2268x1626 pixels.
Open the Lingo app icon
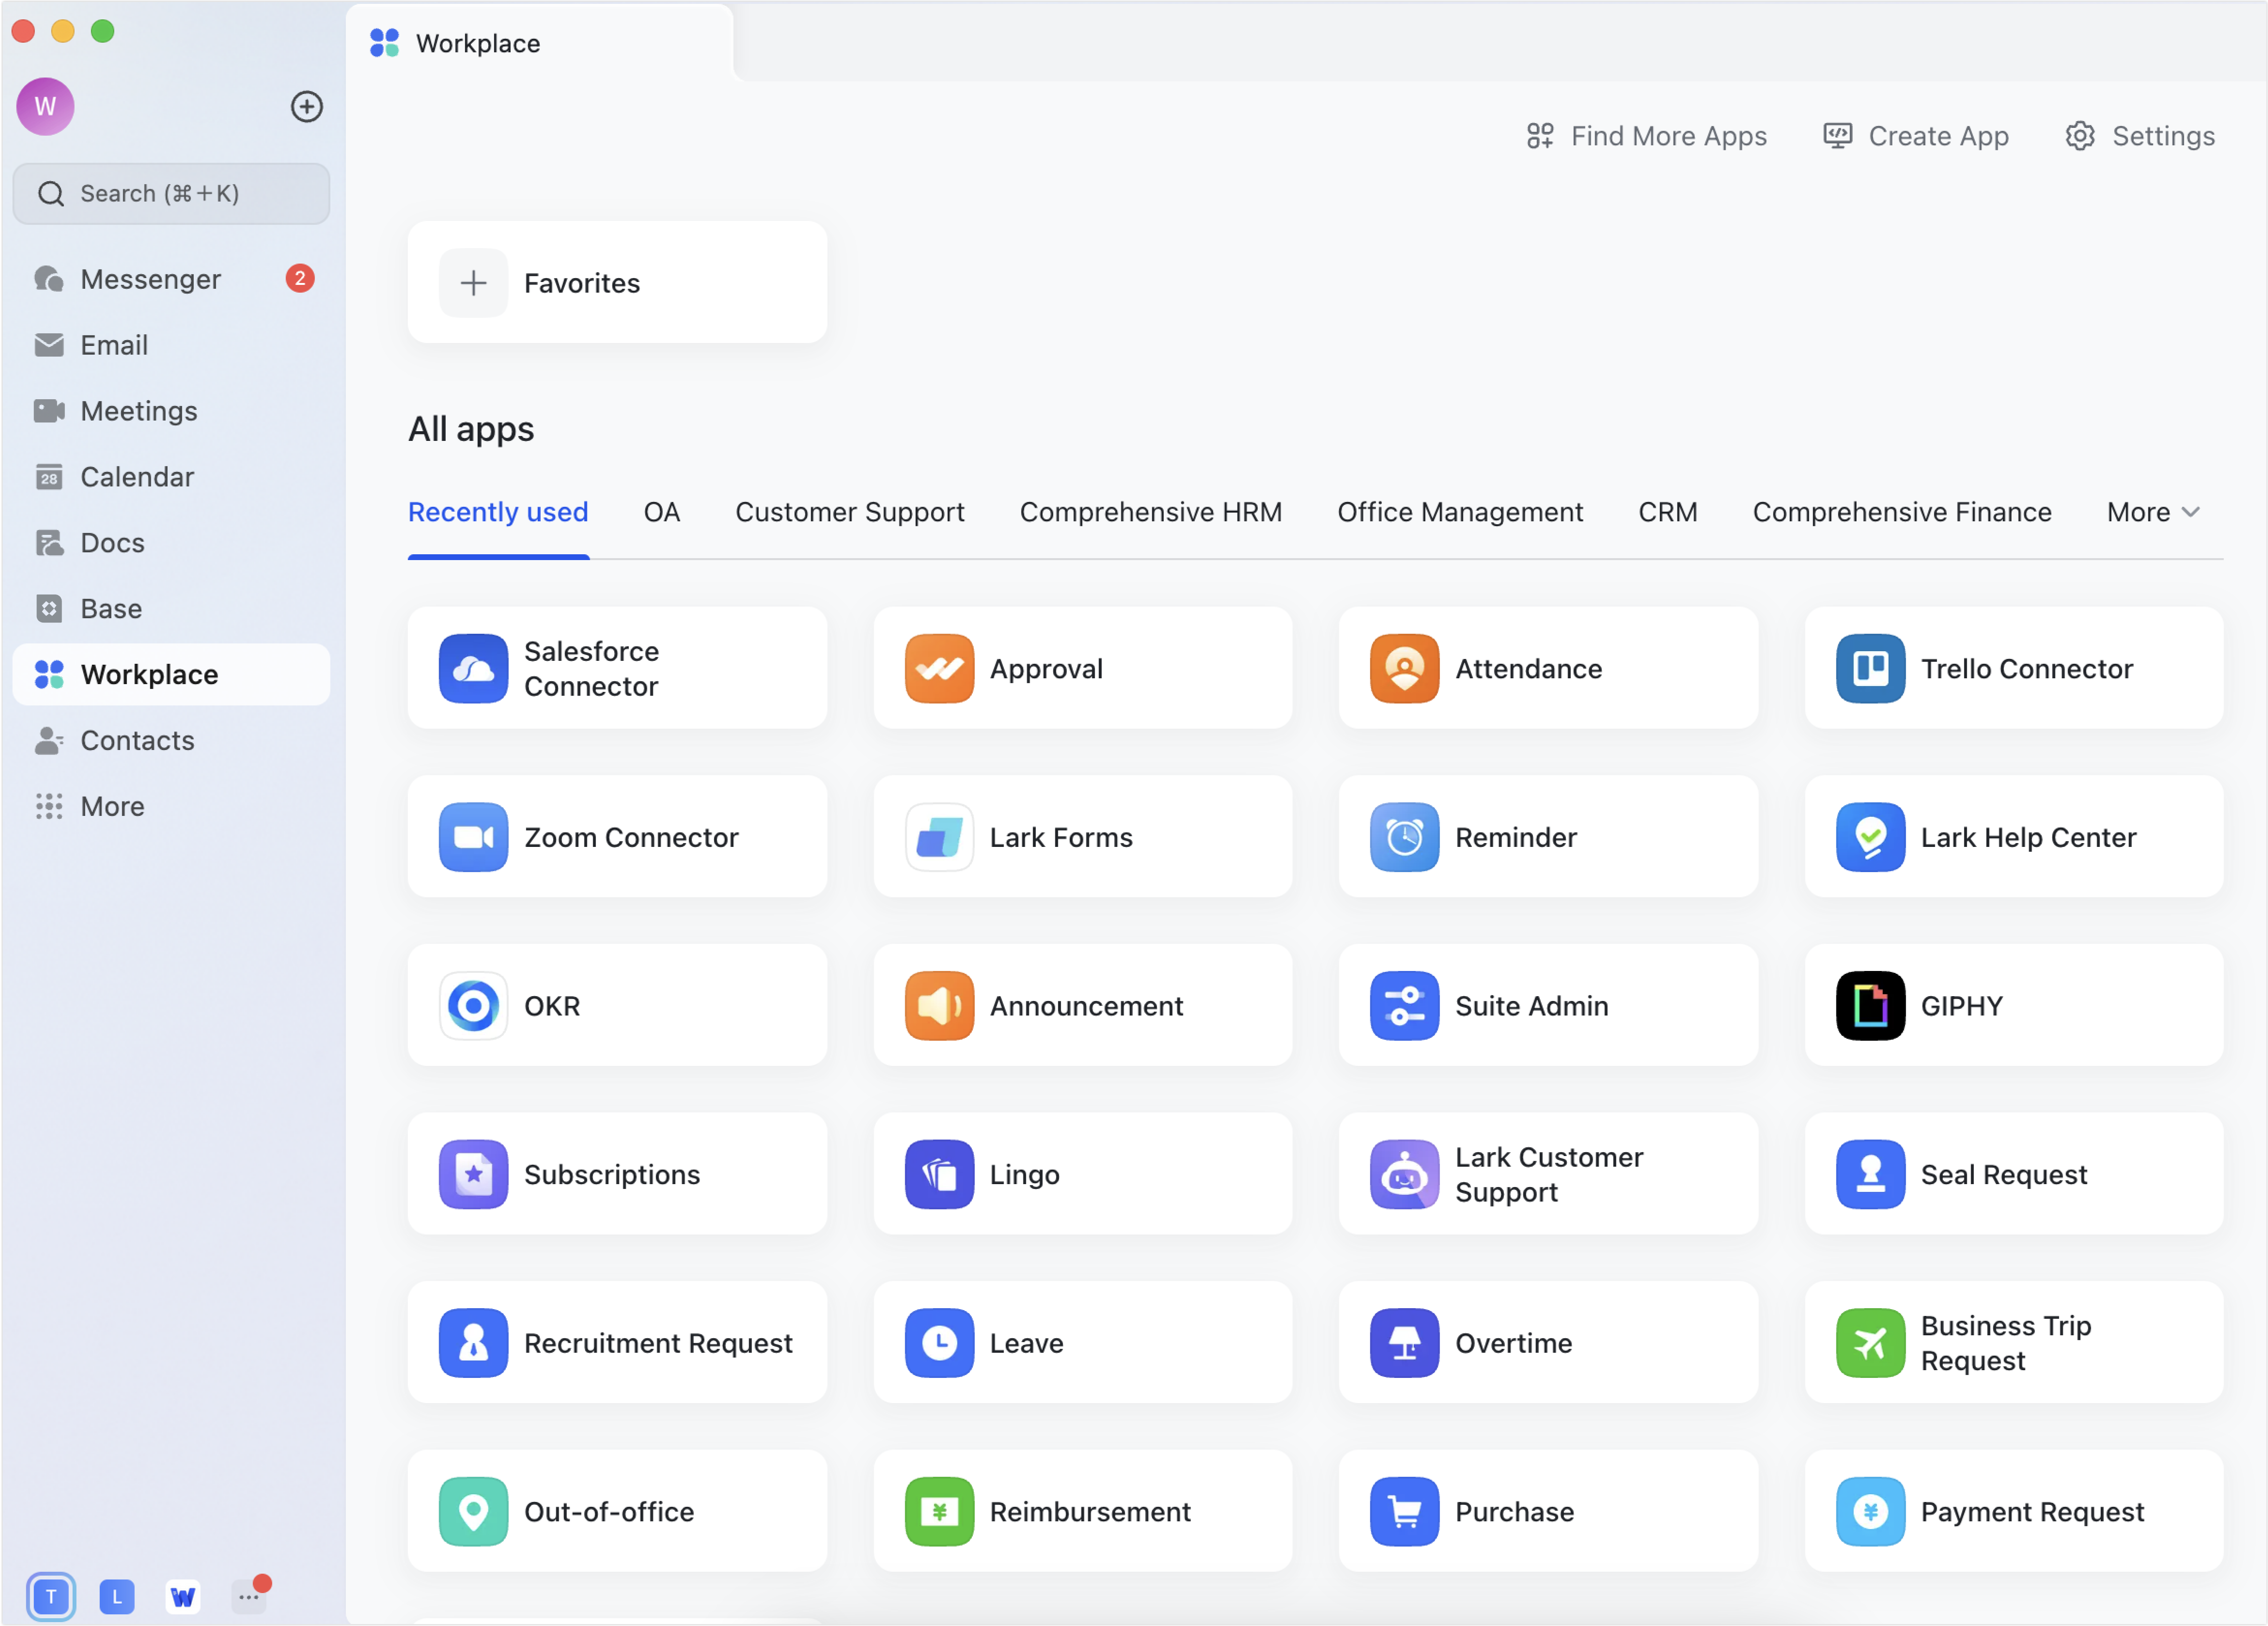coord(939,1174)
